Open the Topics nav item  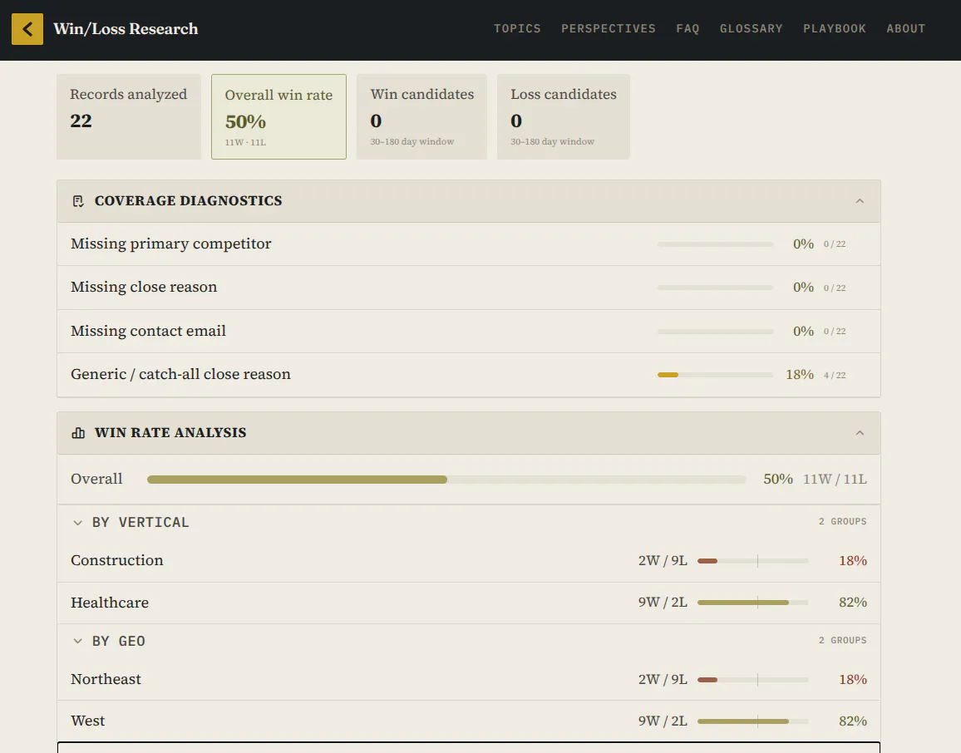517,29
